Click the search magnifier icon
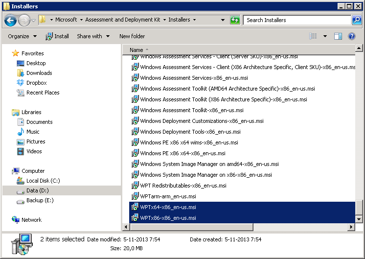This screenshot has width=365, height=259. click(357, 20)
